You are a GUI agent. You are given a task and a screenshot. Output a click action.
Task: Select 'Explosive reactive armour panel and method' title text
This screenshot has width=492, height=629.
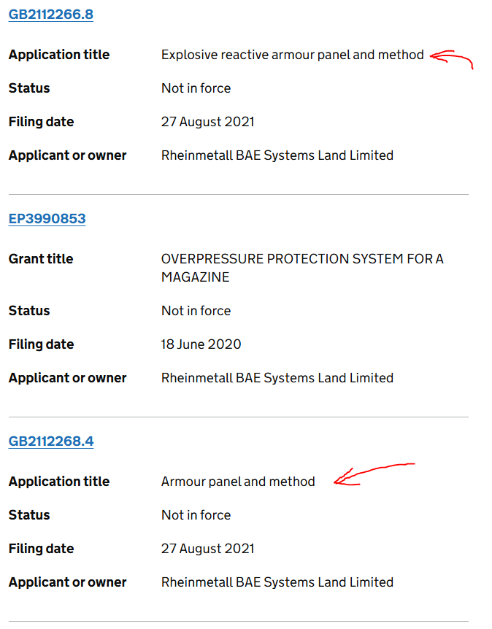point(292,55)
